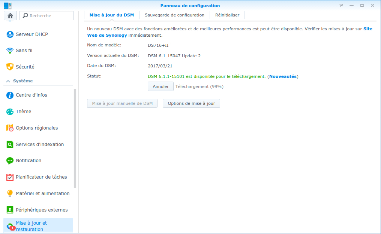Viewport: 381px width, 234px height.
Task: Click Mise à jour manuelle de DSM button
Action: [x=122, y=103]
